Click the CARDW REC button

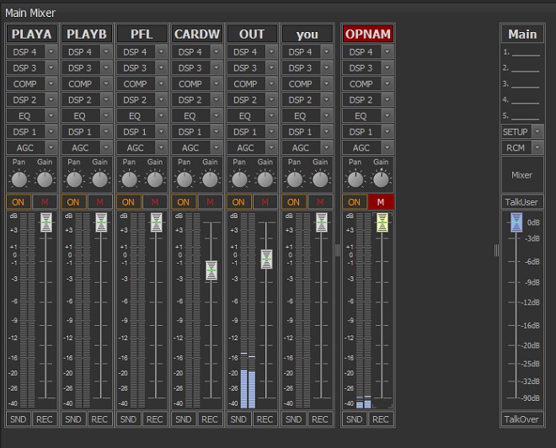(210, 419)
